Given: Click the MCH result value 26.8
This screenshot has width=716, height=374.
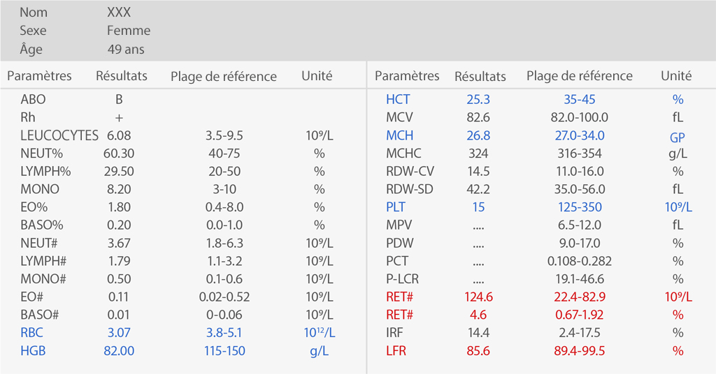Looking at the screenshot, I should (x=478, y=135).
